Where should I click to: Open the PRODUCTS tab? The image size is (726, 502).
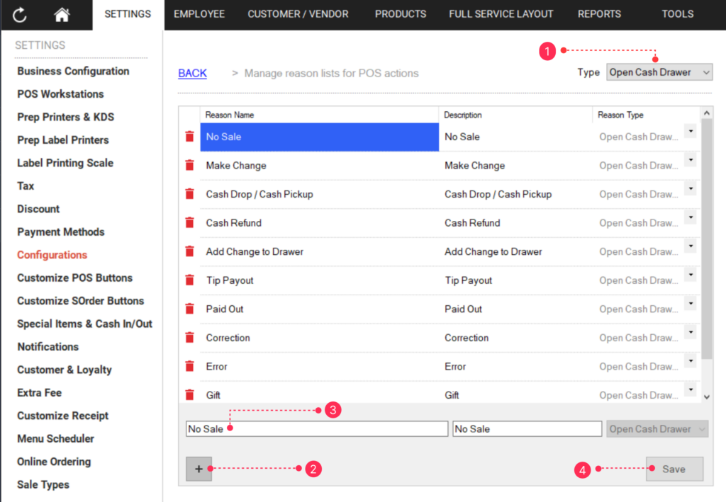coord(401,14)
